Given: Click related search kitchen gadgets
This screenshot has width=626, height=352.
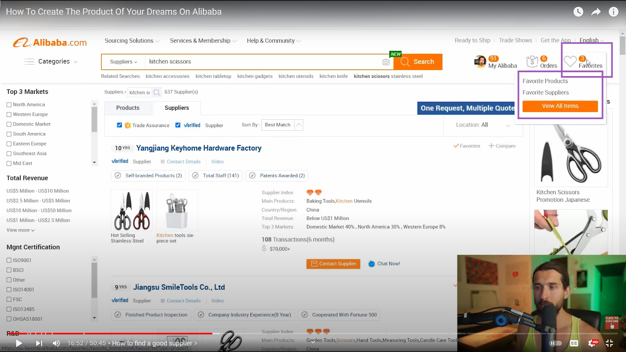Looking at the screenshot, I should 255,76.
